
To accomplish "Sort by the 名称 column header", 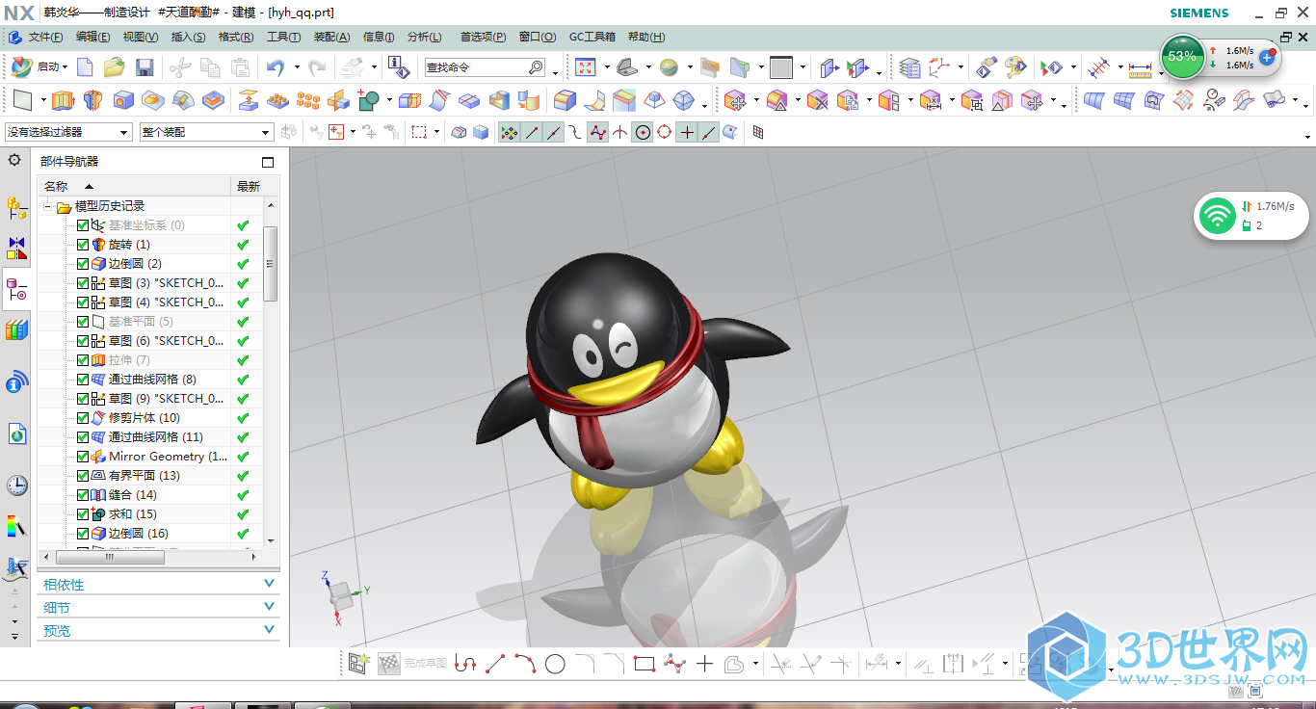I will (x=134, y=186).
